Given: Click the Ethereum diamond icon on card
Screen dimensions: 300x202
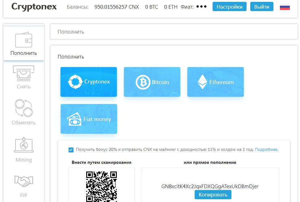Looking at the screenshot, I should coord(202,82).
